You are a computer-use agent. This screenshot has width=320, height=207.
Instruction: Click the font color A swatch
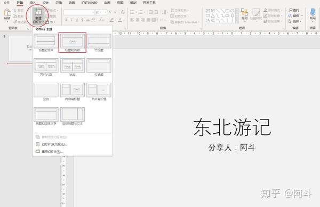(x=120, y=20)
